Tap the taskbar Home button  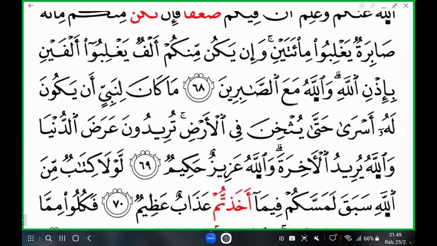pos(76,238)
